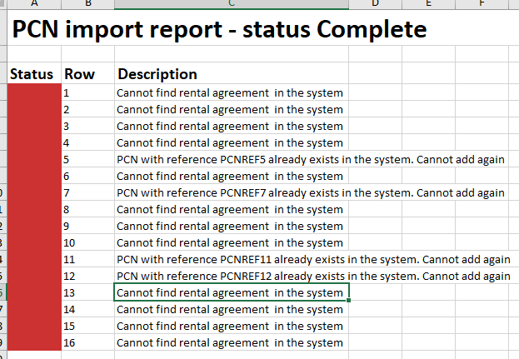519x359 pixels.
Task: Click the 'Status' header cell
Action: [34, 74]
